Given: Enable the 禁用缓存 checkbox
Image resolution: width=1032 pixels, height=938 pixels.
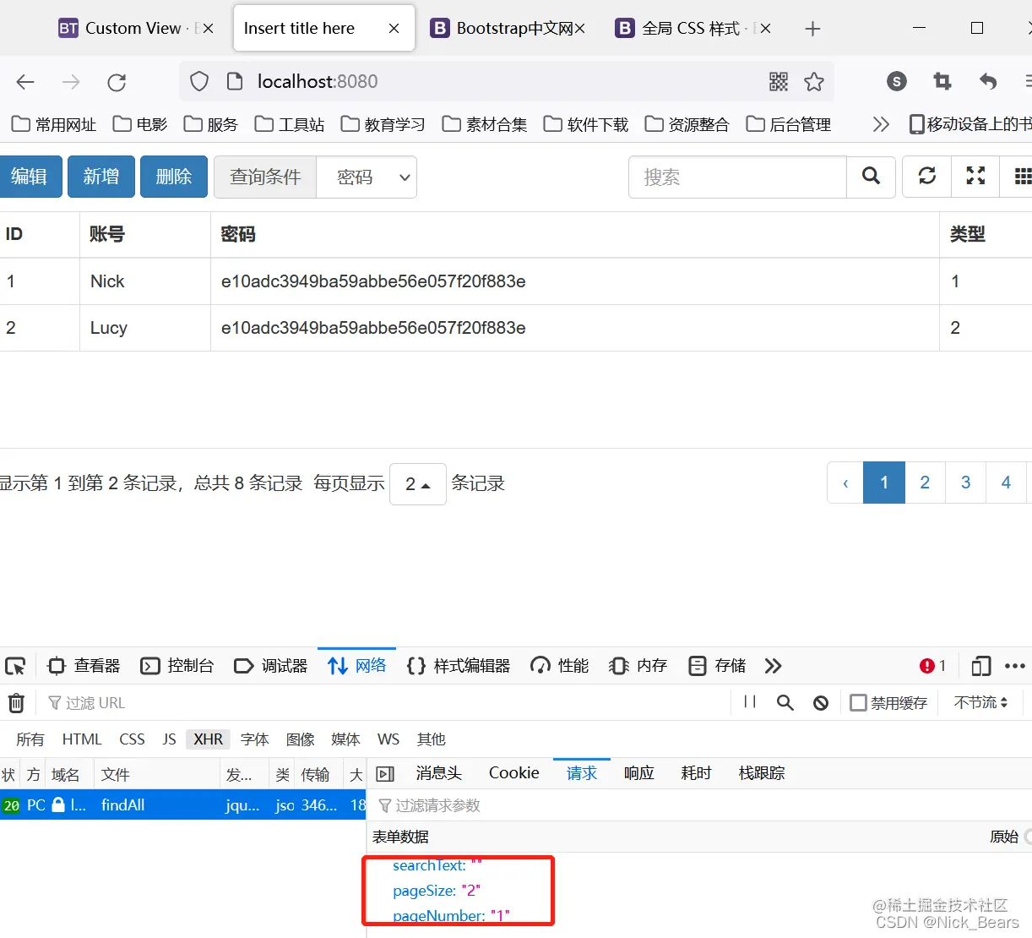Looking at the screenshot, I should click(858, 703).
